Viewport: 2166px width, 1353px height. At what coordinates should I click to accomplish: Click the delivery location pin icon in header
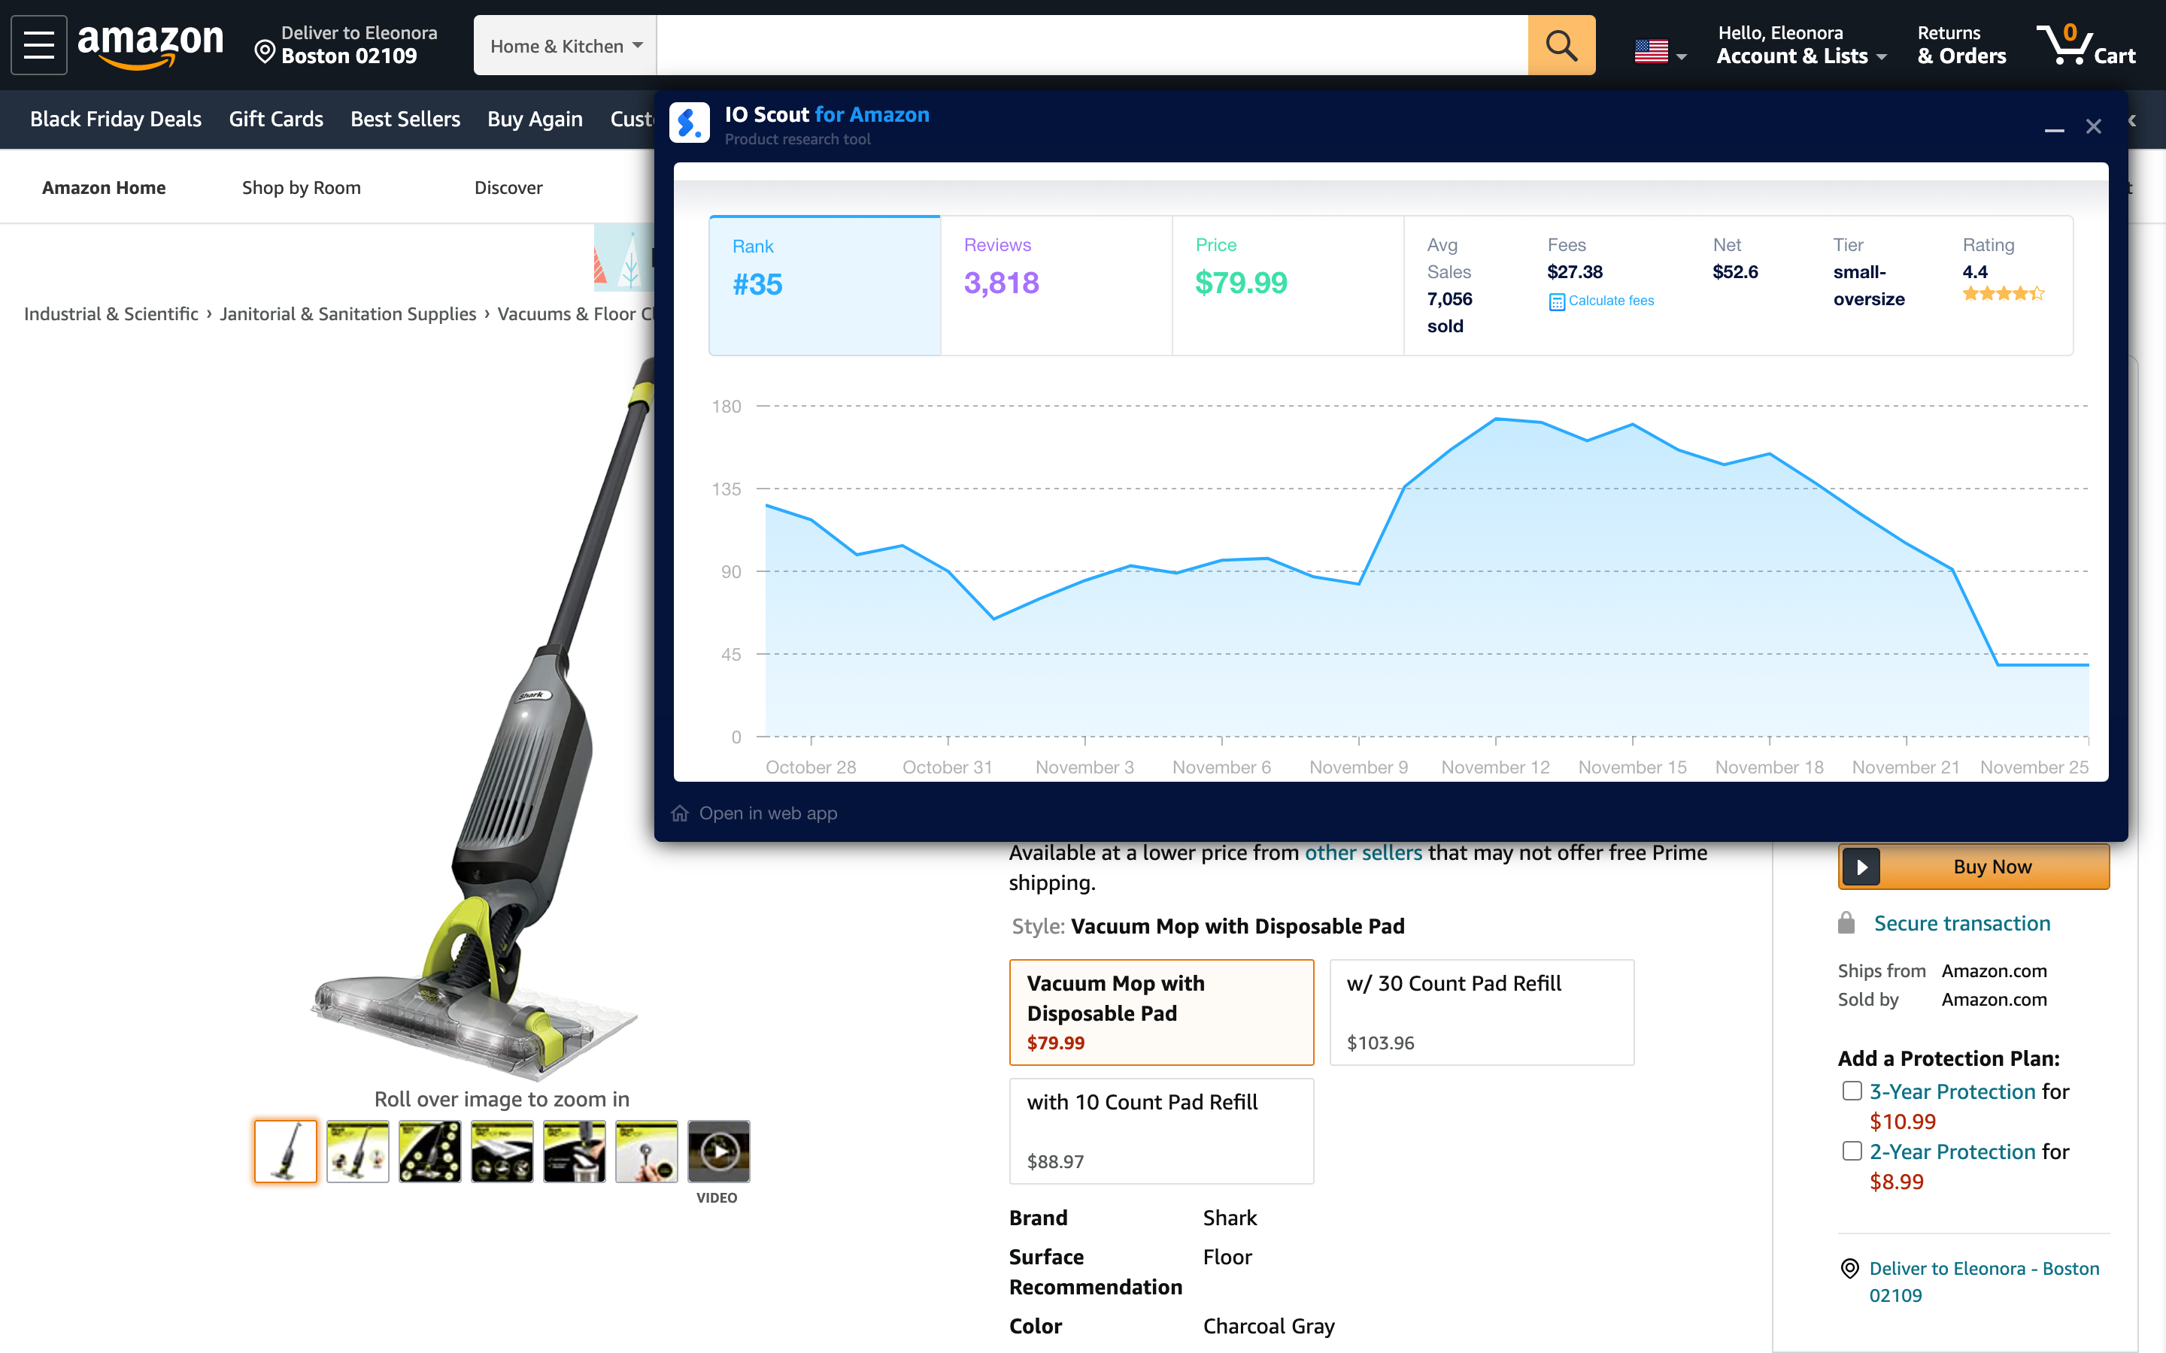[x=264, y=52]
